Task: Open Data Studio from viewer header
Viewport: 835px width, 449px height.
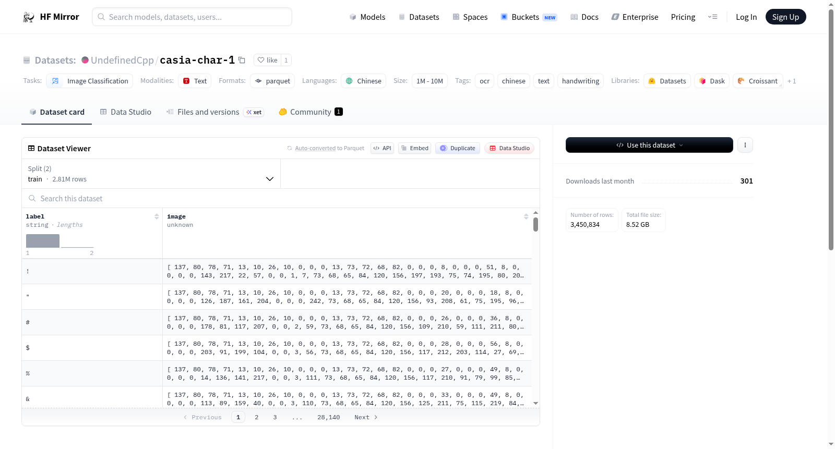Action: [x=509, y=148]
